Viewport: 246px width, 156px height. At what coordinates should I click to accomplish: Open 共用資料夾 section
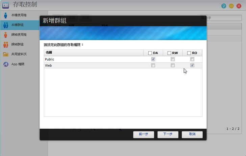tap(20, 54)
